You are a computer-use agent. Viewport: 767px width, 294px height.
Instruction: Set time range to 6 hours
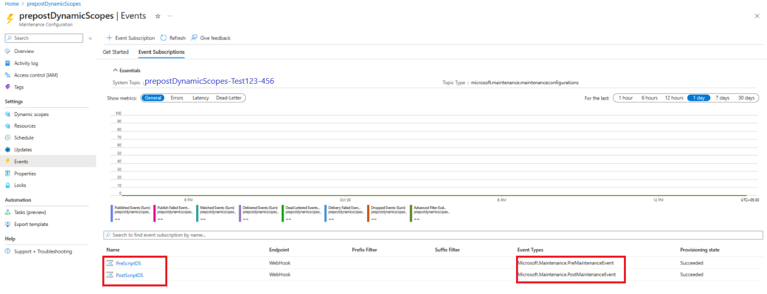point(650,98)
